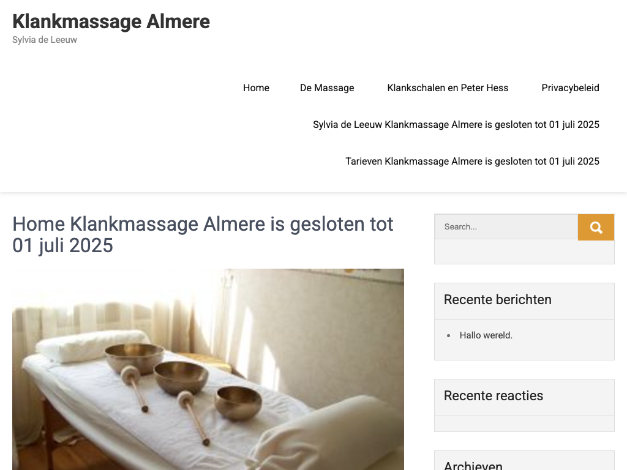Click the Home Klankmassage Almere page heading

pyautogui.click(x=203, y=234)
